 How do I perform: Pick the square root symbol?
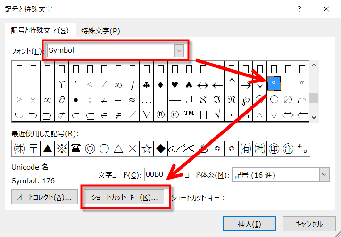coord(217,114)
